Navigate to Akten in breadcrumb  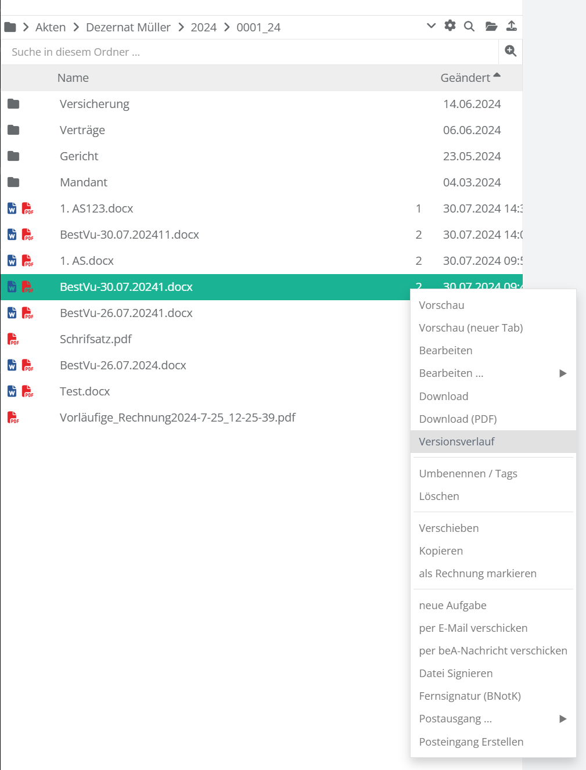coord(51,27)
